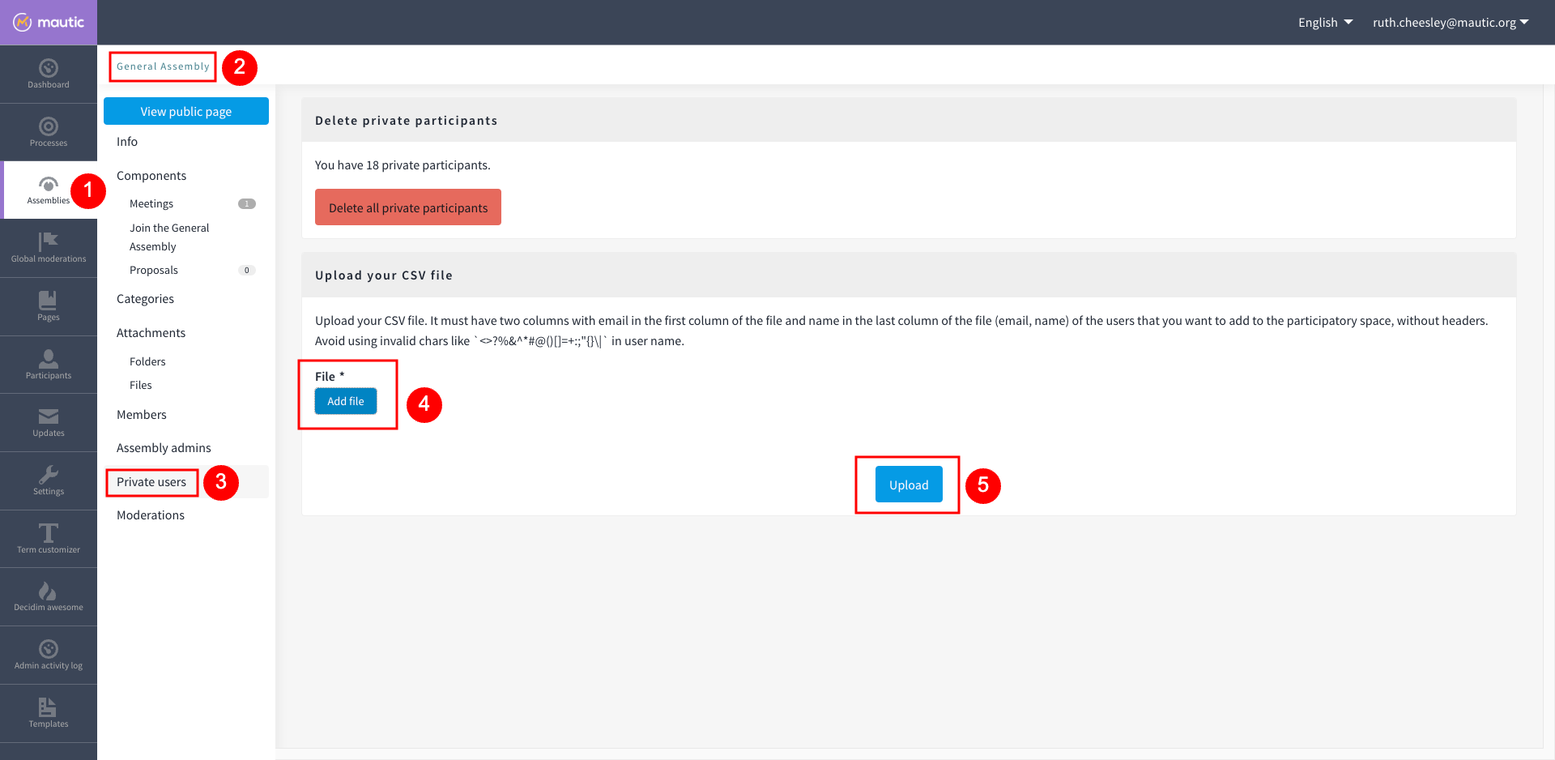Open the Meetings component menu item
The height and width of the screenshot is (760, 1555).
tap(151, 204)
